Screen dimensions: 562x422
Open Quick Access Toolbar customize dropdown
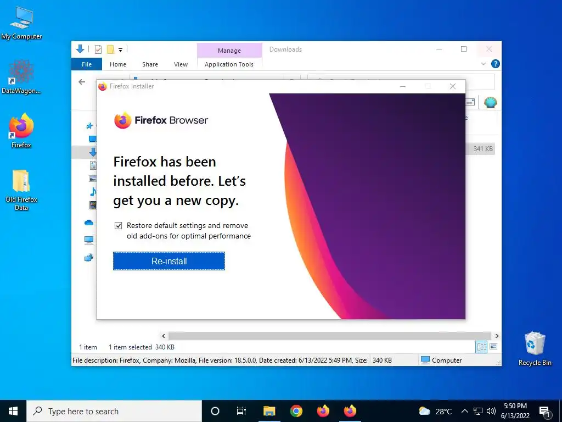coord(120,50)
